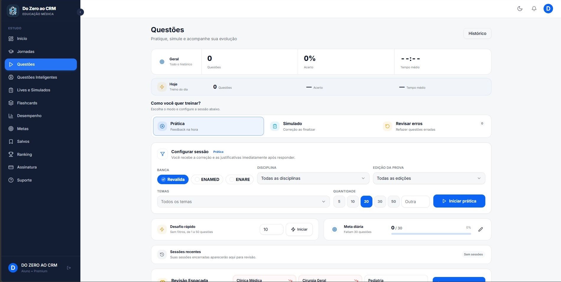The height and width of the screenshot is (282, 561).
Task: Choose quantity 5 questions
Action: (x=339, y=202)
